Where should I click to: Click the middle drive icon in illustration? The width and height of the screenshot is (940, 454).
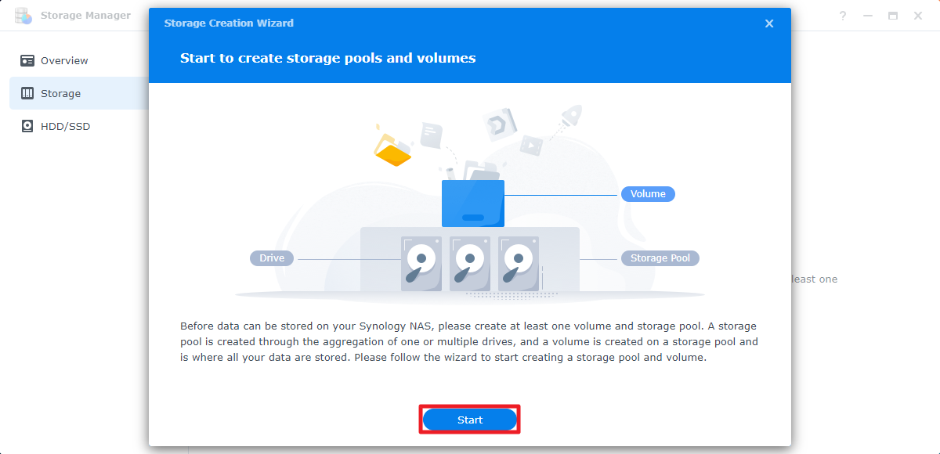[470, 264]
